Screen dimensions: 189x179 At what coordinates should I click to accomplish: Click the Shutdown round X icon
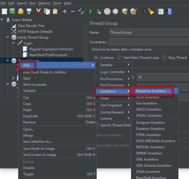(x=115, y=11)
